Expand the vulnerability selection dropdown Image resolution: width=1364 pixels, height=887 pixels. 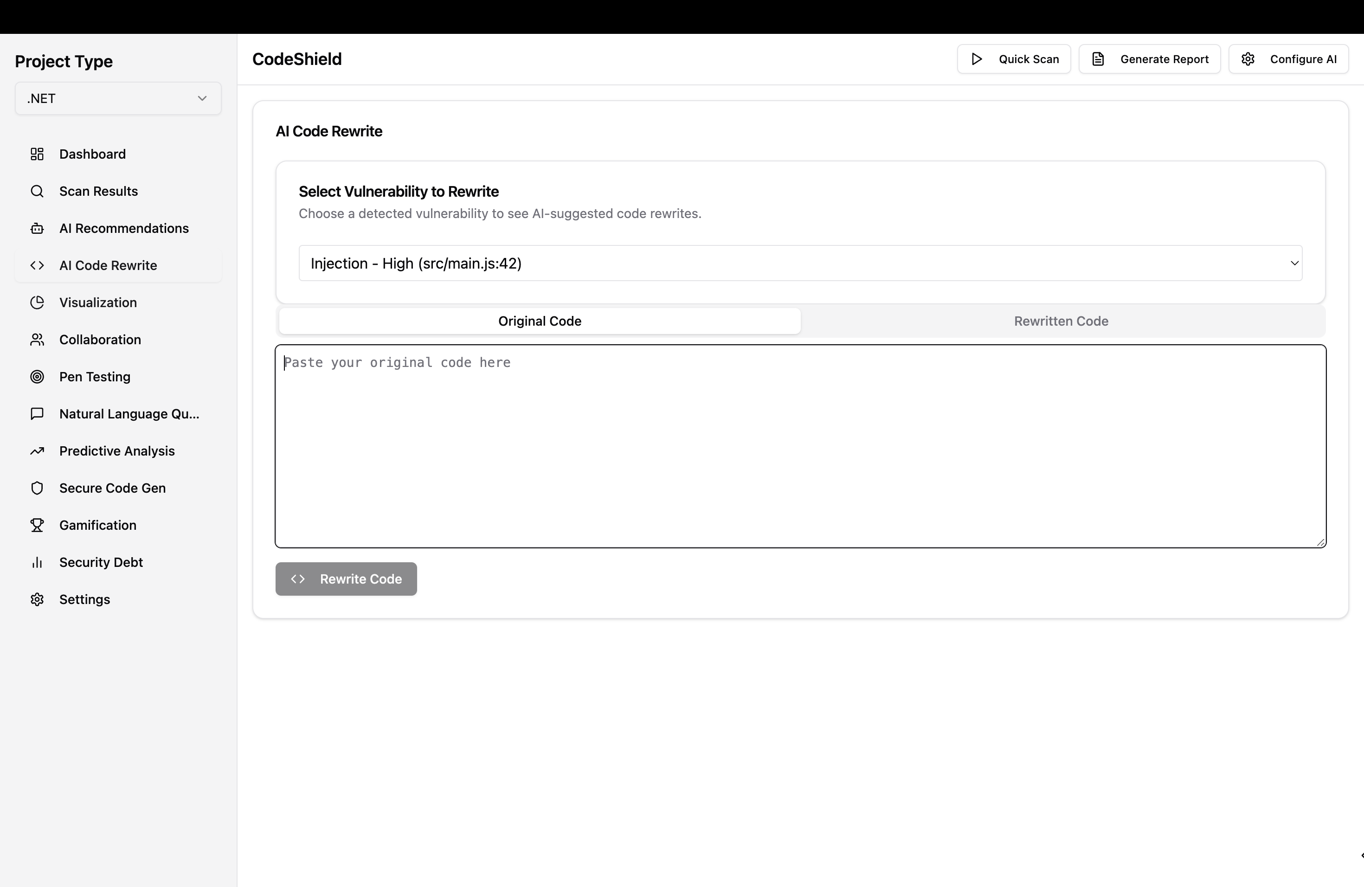(x=800, y=264)
